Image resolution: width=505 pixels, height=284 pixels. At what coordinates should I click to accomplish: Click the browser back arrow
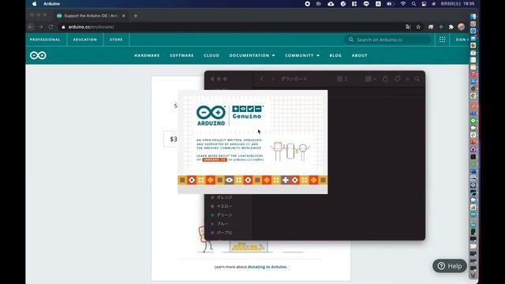(31, 27)
